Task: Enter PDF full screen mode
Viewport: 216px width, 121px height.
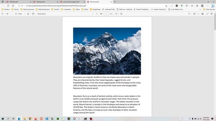Action: (x=208, y=14)
